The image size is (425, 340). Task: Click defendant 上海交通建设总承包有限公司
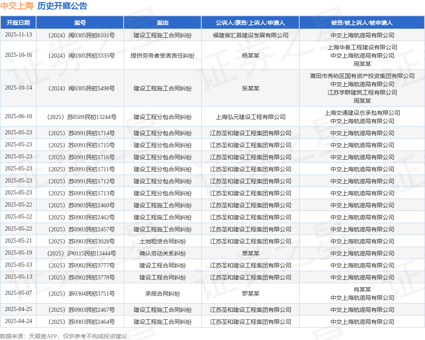click(362, 113)
